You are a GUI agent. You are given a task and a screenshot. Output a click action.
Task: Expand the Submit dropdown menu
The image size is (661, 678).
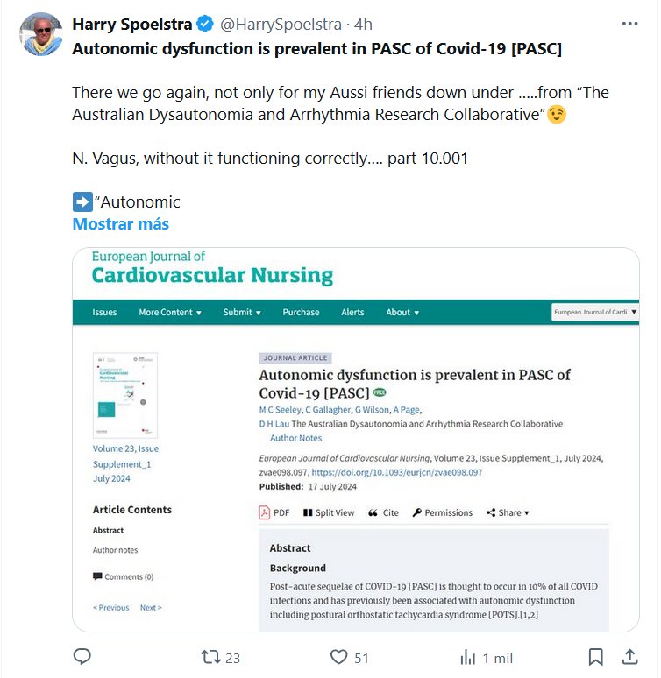(x=242, y=313)
